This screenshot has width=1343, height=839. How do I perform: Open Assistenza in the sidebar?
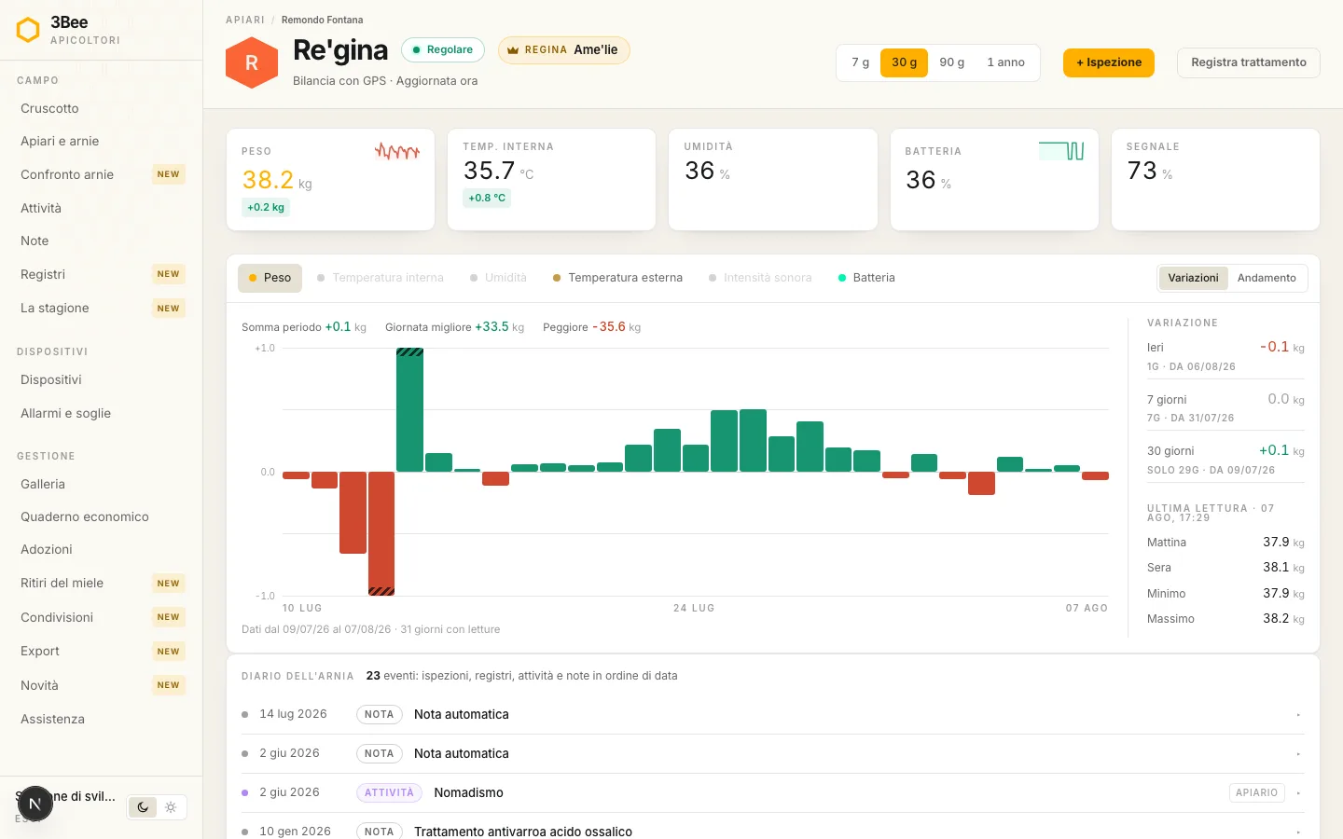coord(102,719)
